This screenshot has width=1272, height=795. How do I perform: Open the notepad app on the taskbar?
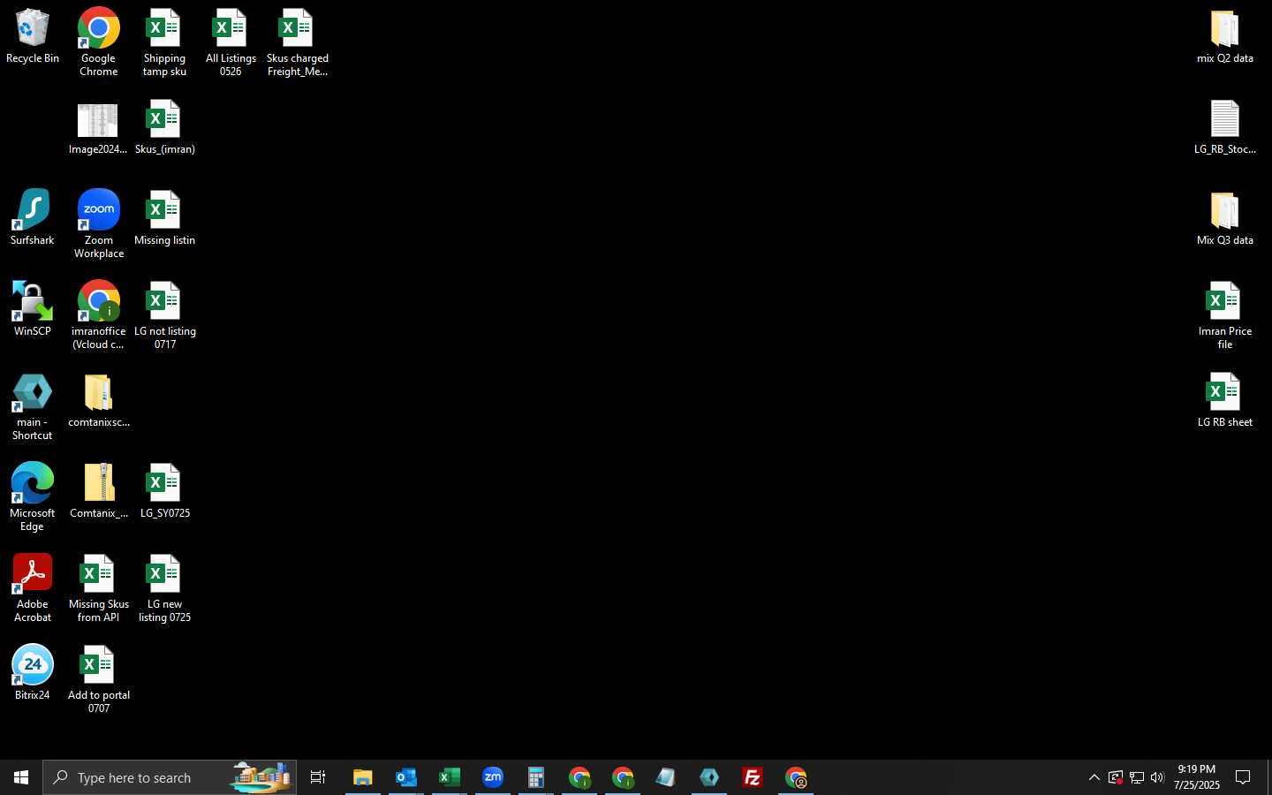coord(665,777)
